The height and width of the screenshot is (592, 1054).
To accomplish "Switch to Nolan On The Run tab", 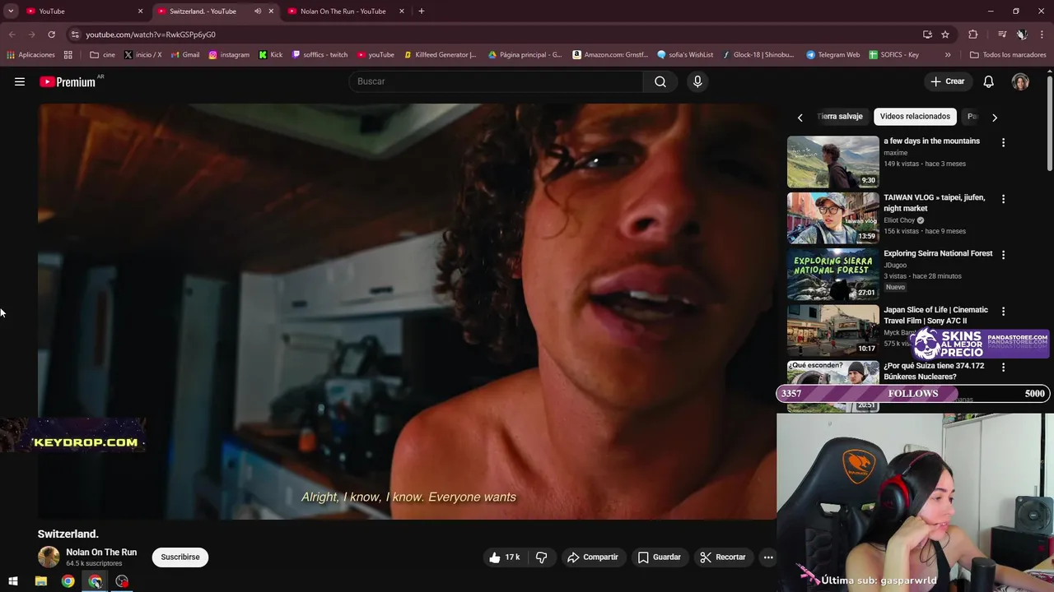I will click(346, 12).
